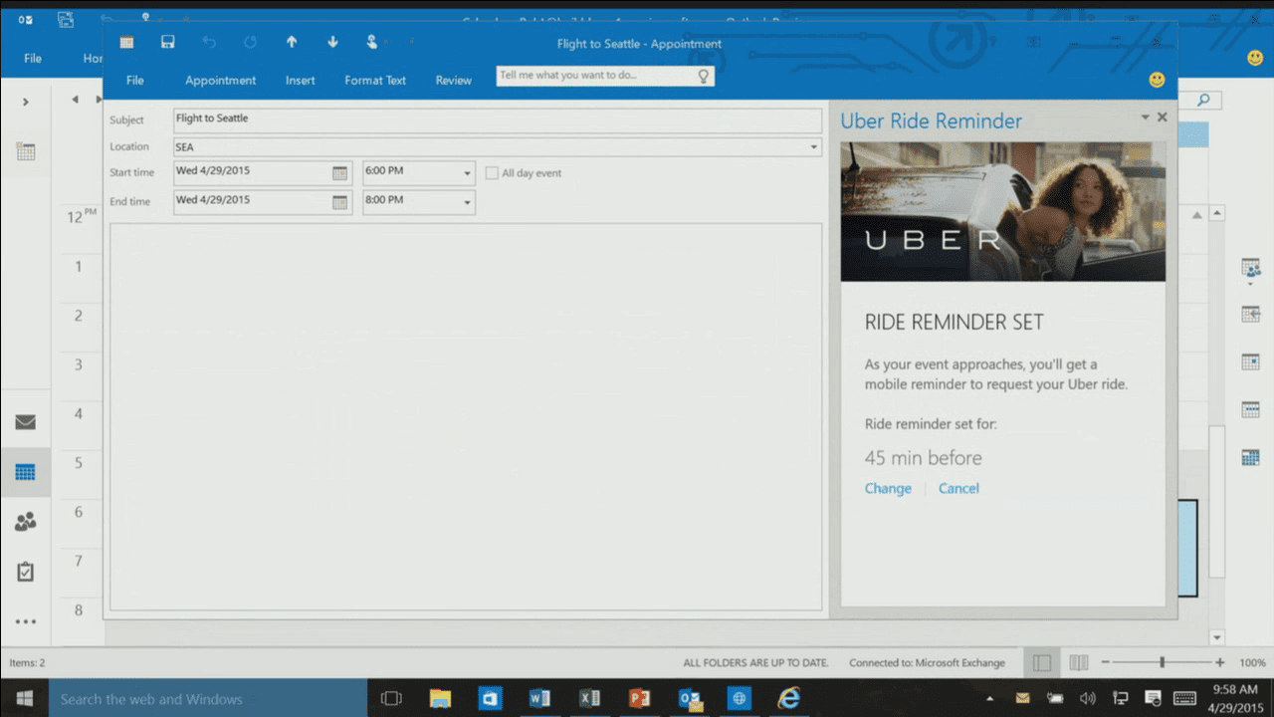Click the appointment body text area
This screenshot has width=1274, height=717.
point(466,416)
